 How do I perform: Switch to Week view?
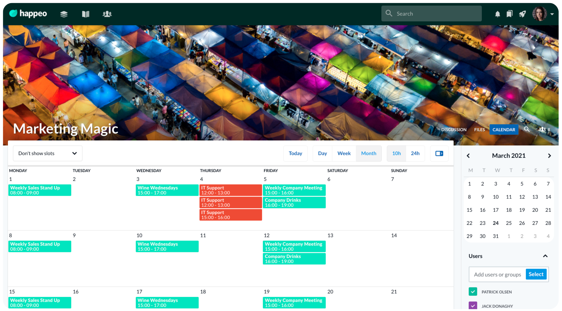coord(344,153)
